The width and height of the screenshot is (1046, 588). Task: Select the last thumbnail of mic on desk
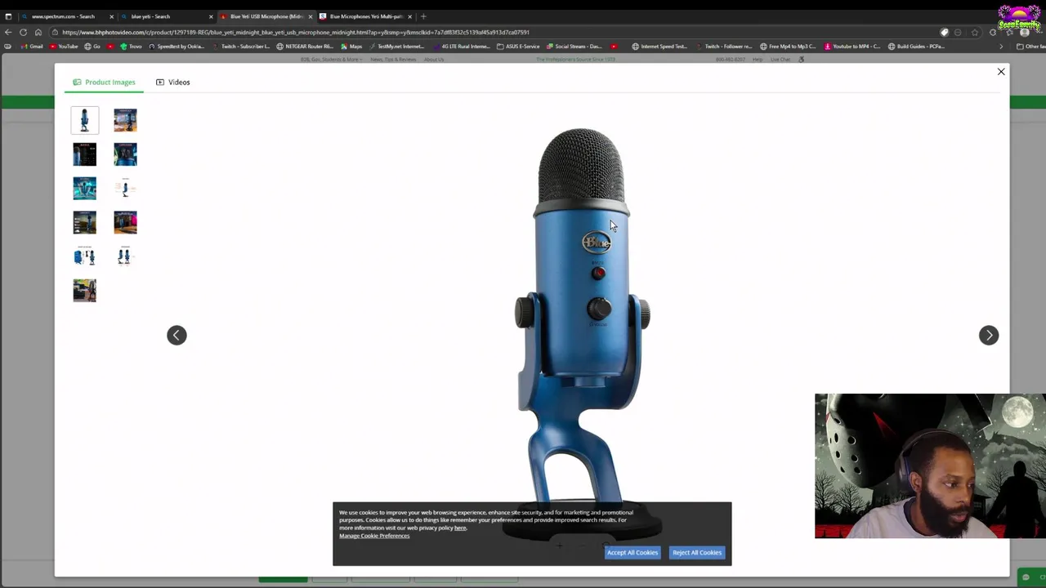[84, 290]
